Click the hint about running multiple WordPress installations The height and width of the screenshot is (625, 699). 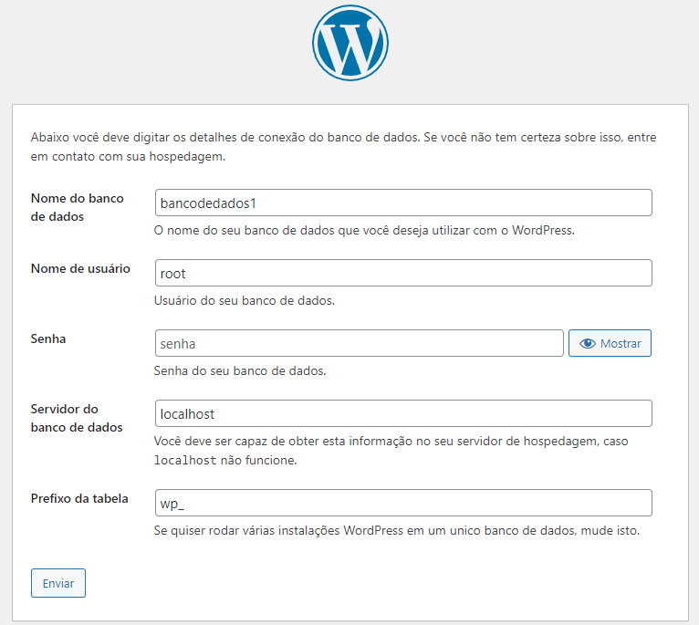point(397,530)
